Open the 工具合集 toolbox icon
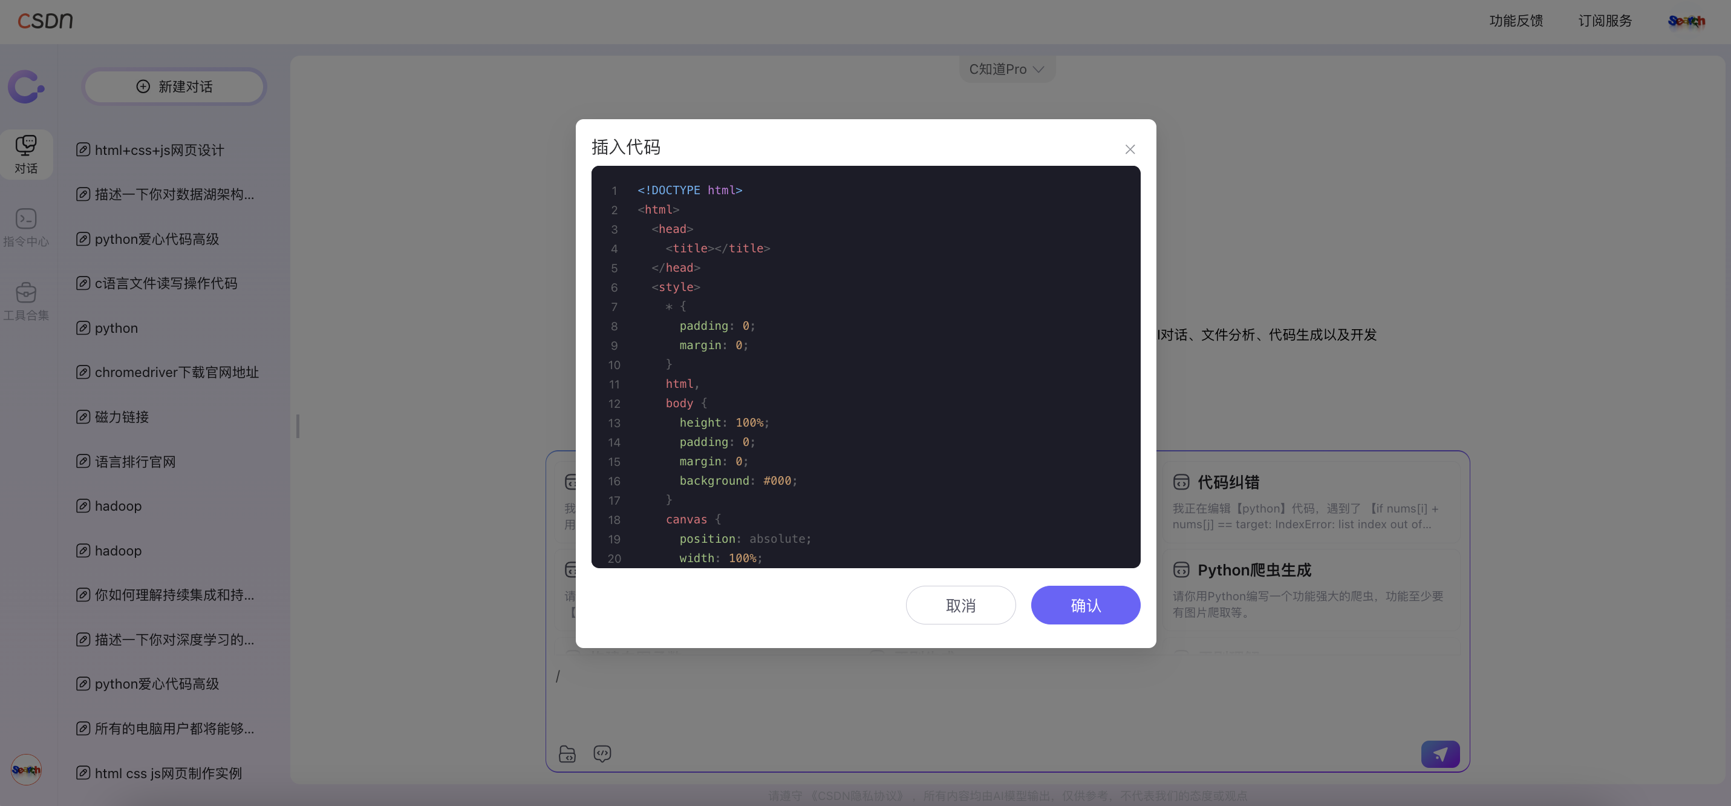1731x806 pixels. point(26,301)
